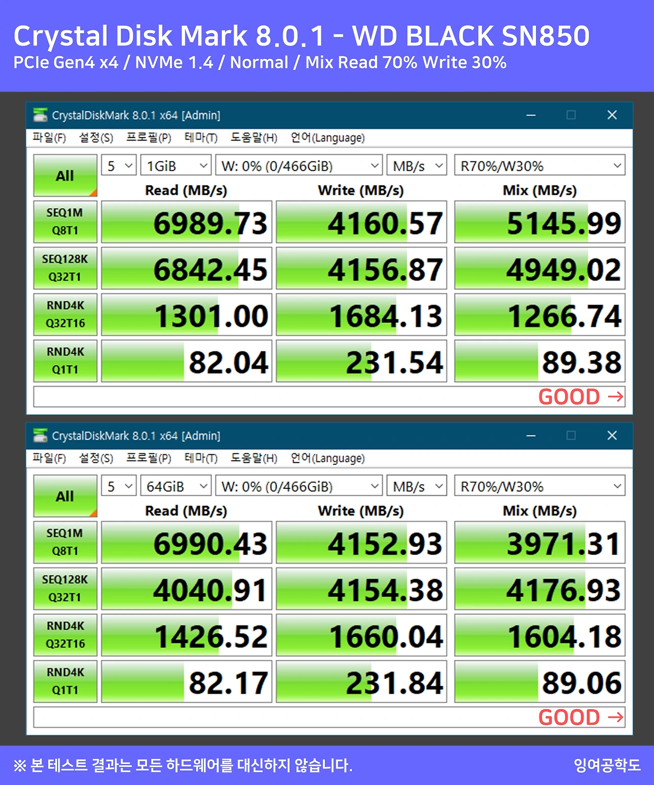Start the RND4K Q32T16 test in top window
Image resolution: width=654 pixels, height=785 pixels.
click(x=65, y=314)
